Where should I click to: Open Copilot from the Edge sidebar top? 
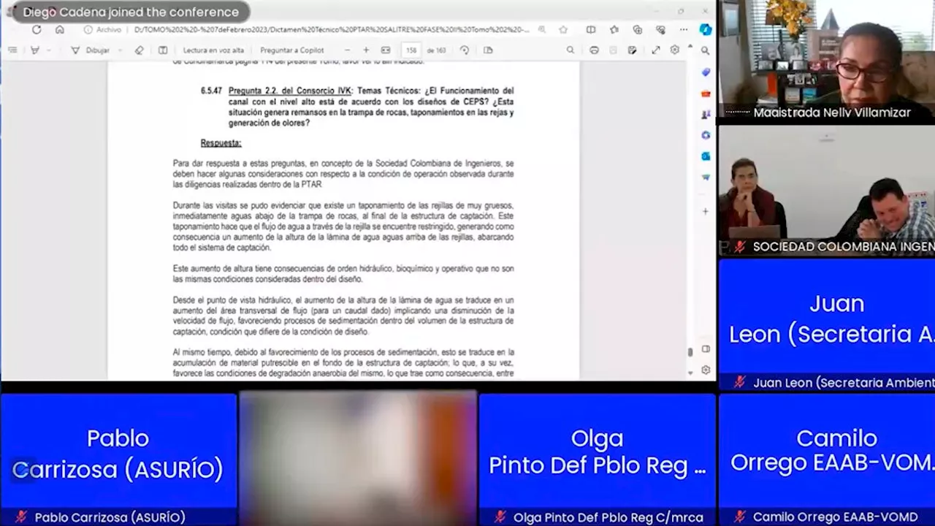point(706,30)
